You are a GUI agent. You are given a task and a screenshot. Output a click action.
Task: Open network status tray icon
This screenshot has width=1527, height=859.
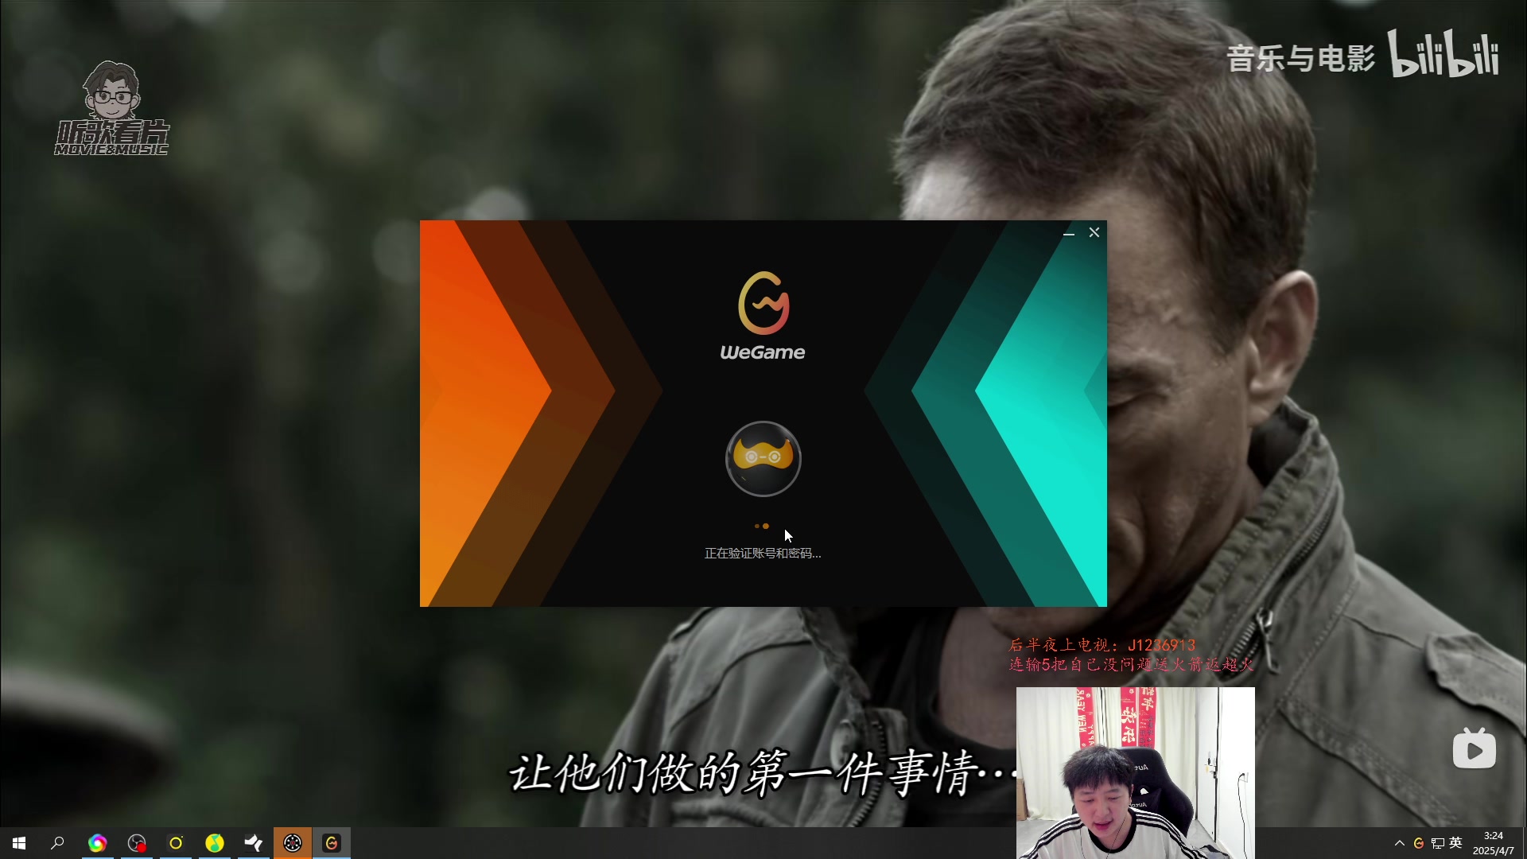1438,843
